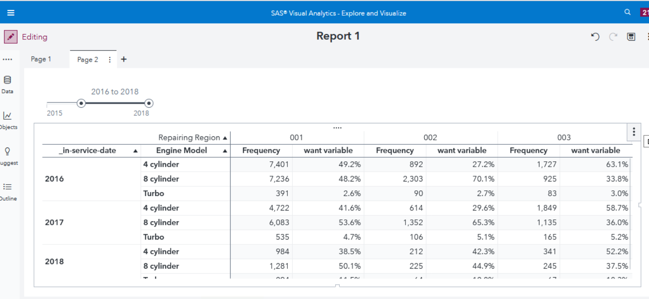
Task: Switch to Page 1
Action: [x=40, y=59]
